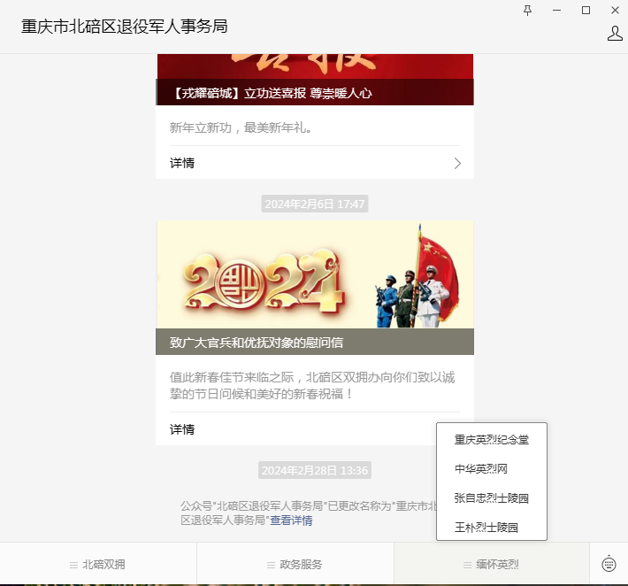Image resolution: width=628 pixels, height=586 pixels.
Task: Select 重庆英烈纪念堂 from the popup menu
Action: pos(491,439)
